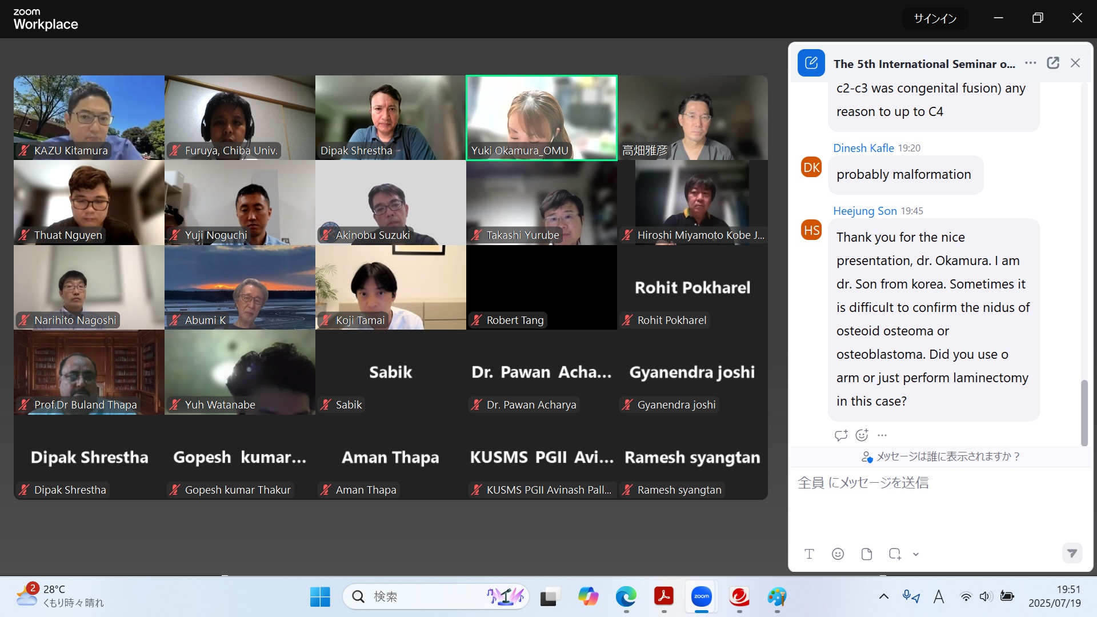Add emoji reaction to Heejung Son's message
The width and height of the screenshot is (1097, 617).
(x=862, y=435)
